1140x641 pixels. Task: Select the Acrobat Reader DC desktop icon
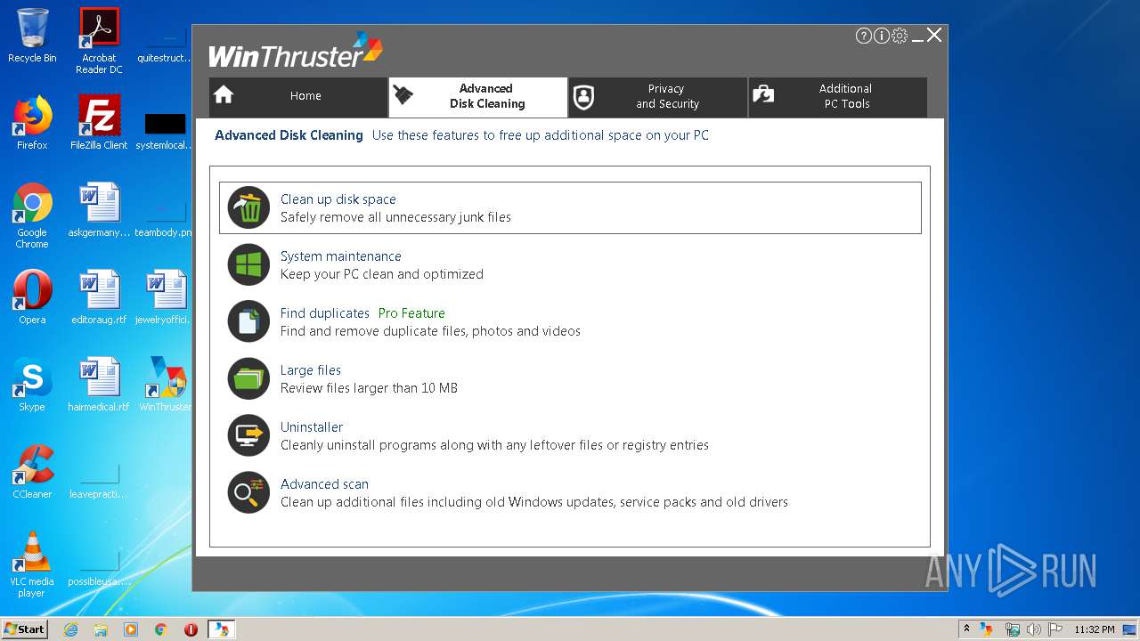point(99,41)
